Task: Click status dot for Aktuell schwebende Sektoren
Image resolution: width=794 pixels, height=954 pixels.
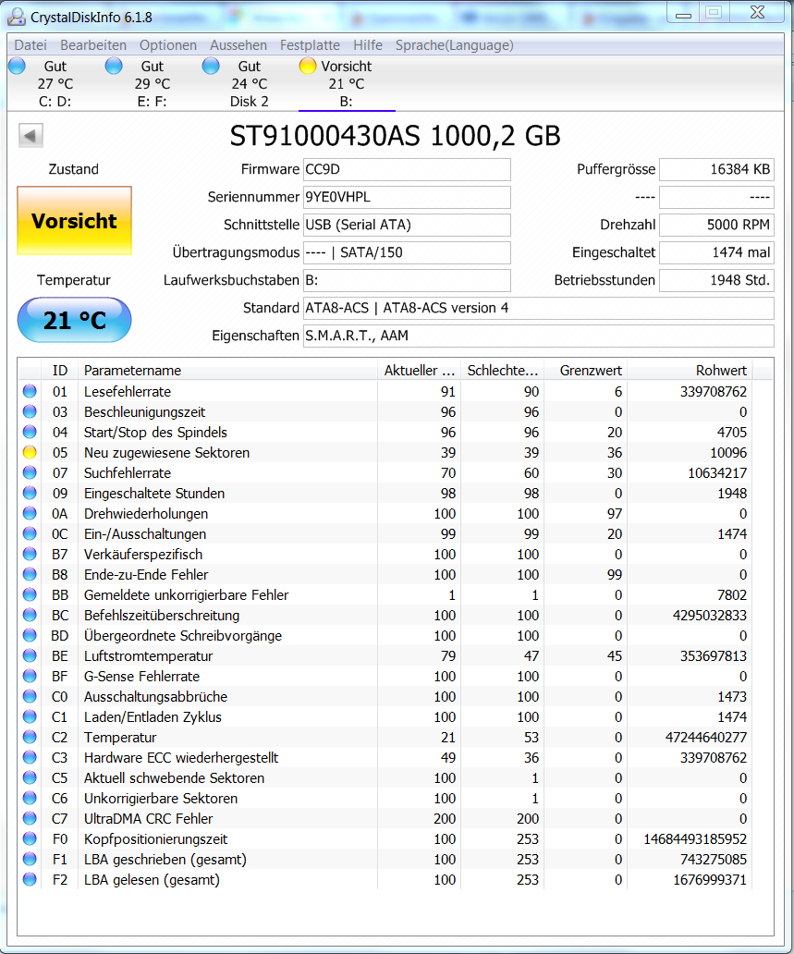Action: (x=30, y=777)
